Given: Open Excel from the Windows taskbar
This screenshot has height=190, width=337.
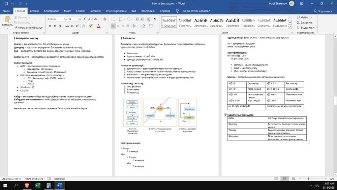Looking at the screenshot, I should point(38,185).
